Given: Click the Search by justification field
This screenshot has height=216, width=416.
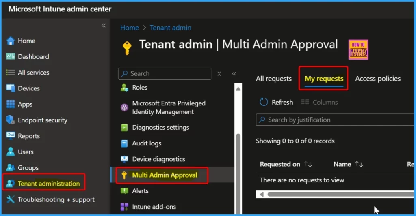Looking at the screenshot, I should [335, 120].
